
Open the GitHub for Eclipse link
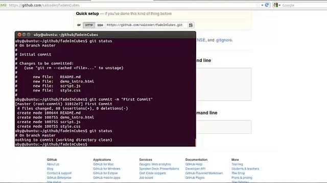[x=105, y=173]
